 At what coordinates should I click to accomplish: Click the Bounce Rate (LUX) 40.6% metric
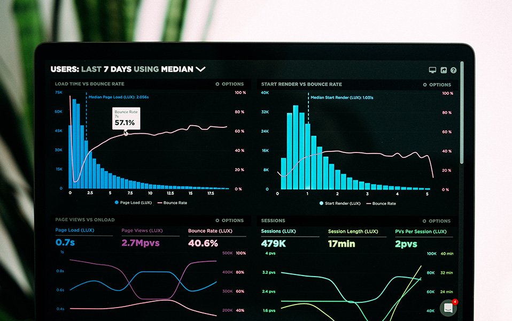tap(203, 243)
